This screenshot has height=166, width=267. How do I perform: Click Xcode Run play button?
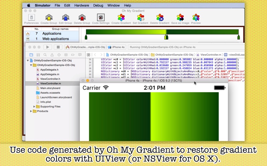(48, 47)
